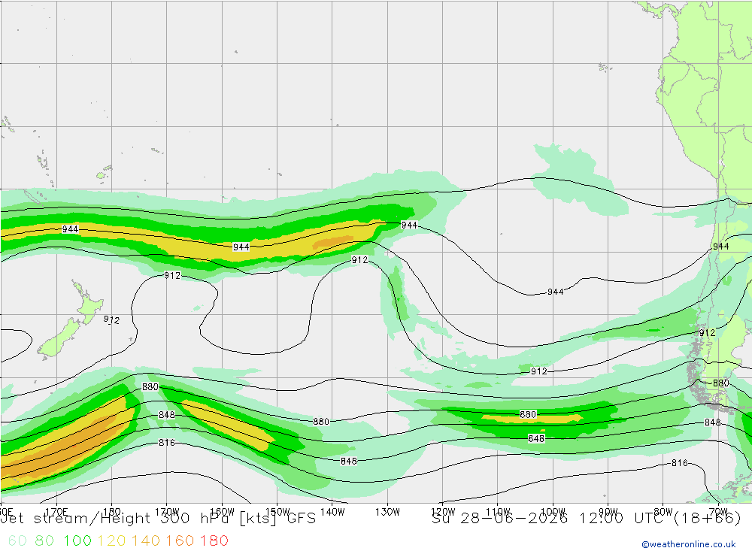Image resolution: width=752 pixels, height=551 pixels.
Task: Click the 80W longitude label
Action: [663, 512]
